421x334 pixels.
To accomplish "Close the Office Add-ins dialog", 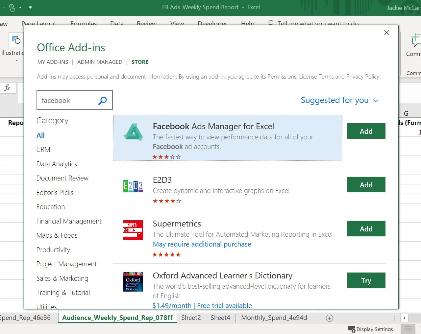I will pos(387,33).
